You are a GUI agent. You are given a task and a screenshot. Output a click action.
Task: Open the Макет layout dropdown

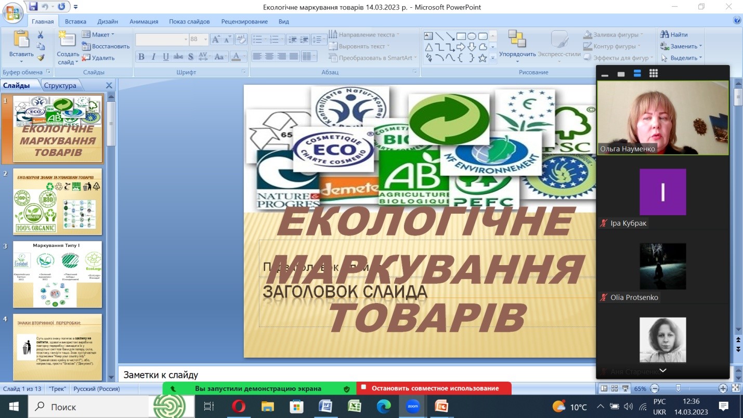point(98,35)
